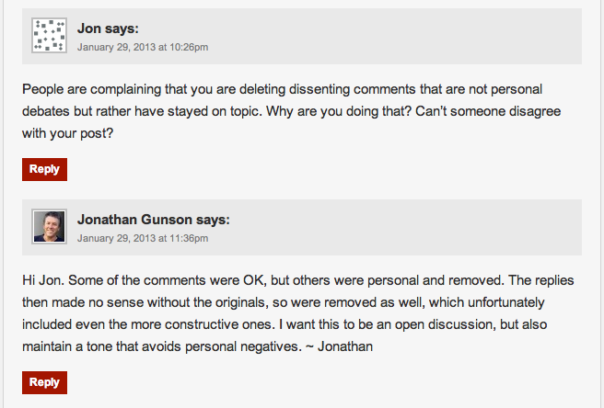Click the text "with your post?"

(x=67, y=132)
